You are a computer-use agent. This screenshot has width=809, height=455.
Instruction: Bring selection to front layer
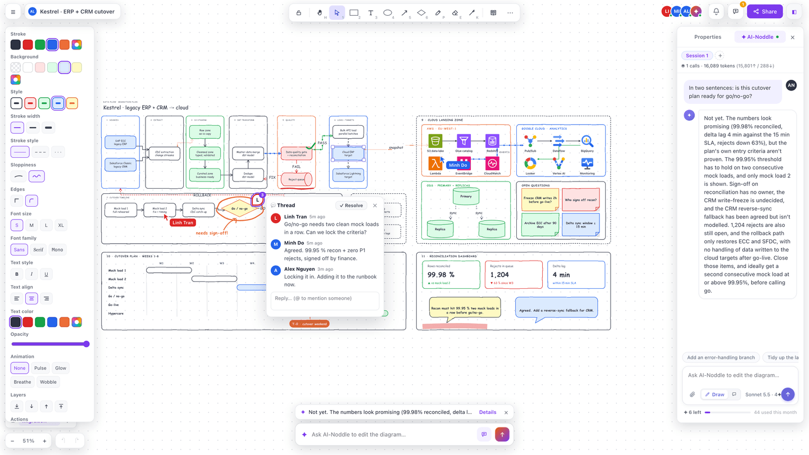pyautogui.click(x=61, y=406)
